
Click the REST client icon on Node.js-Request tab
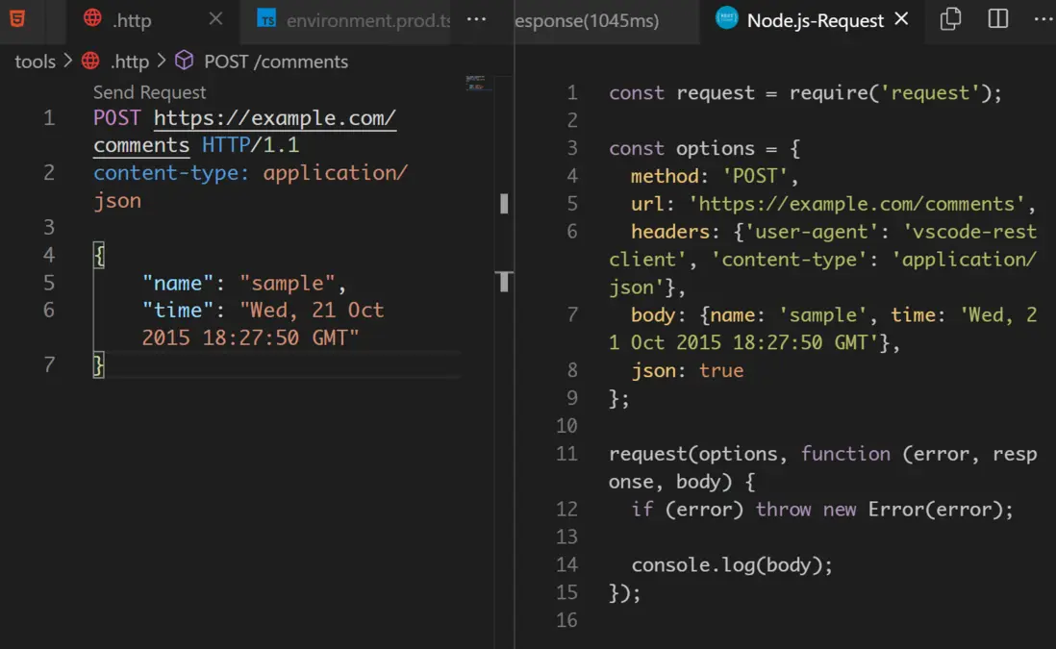[x=727, y=18]
